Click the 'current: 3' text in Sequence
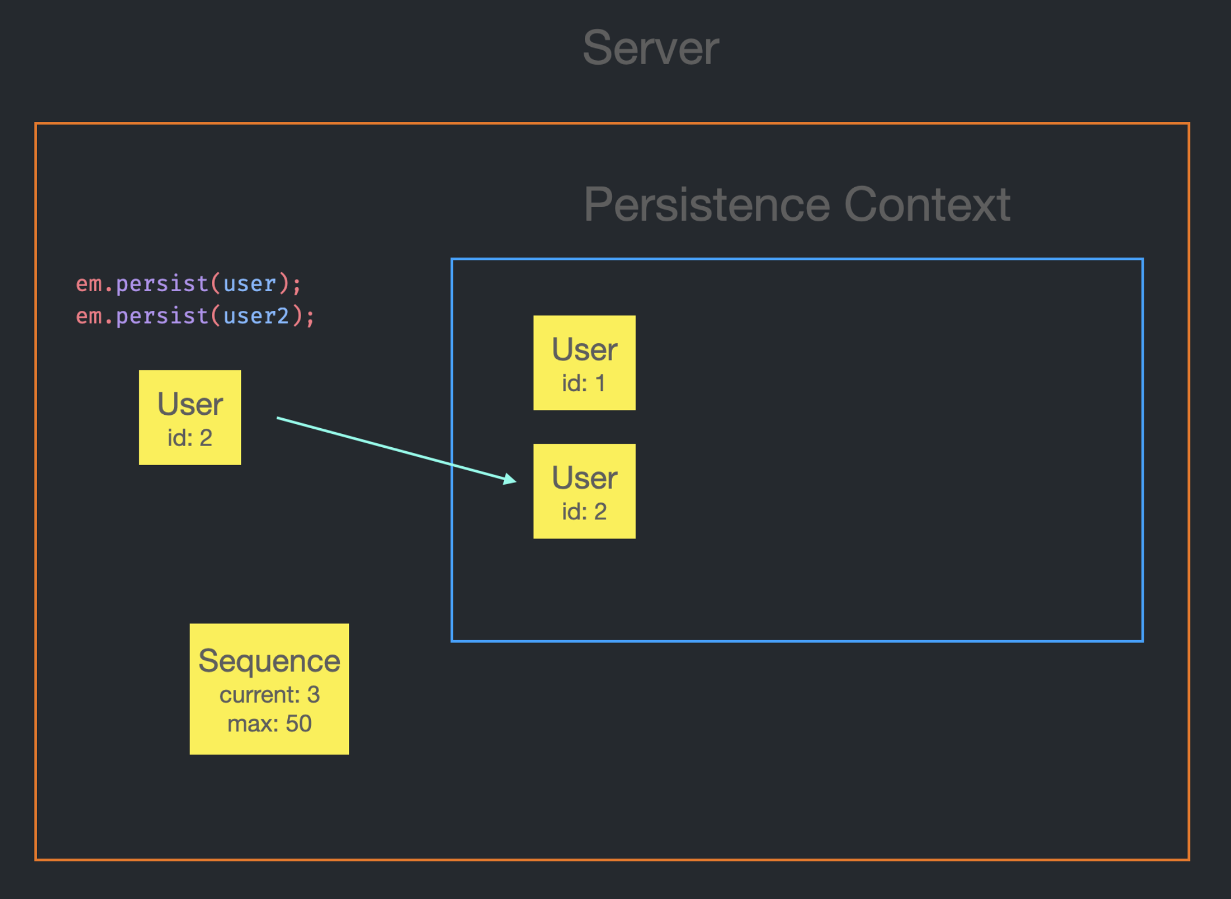Image resolution: width=1231 pixels, height=899 pixels. tap(269, 695)
